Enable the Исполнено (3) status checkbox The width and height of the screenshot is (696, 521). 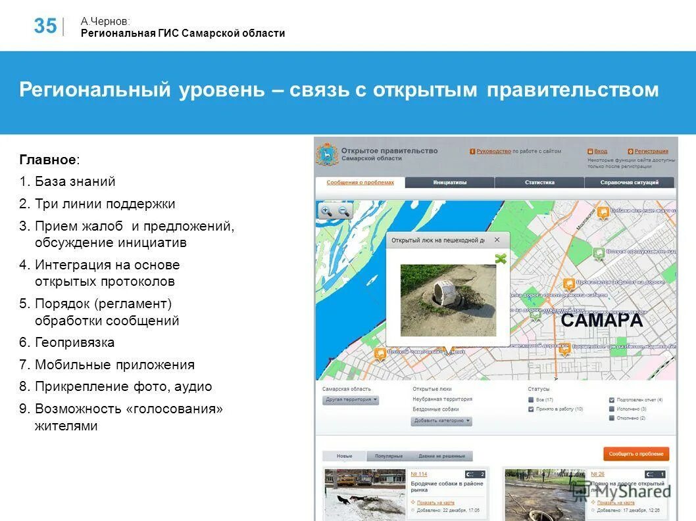[612, 409]
